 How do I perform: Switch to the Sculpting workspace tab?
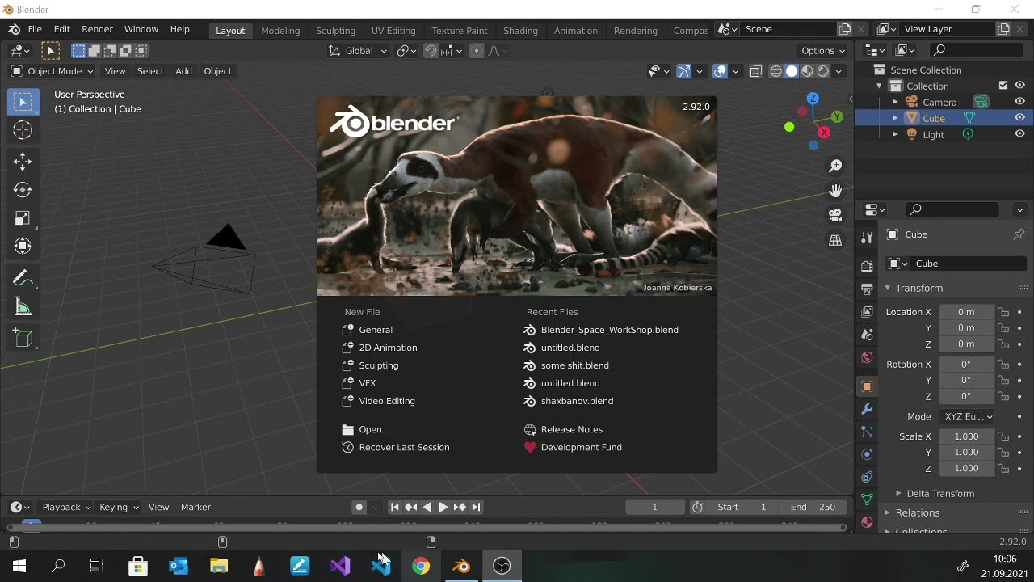pos(335,31)
